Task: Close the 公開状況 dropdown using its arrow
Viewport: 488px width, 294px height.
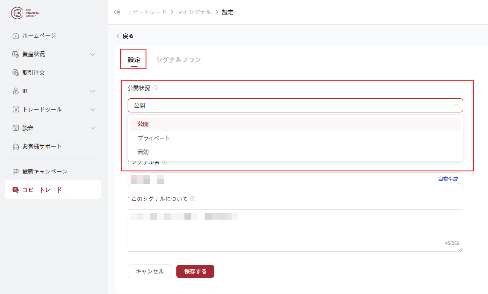Action: point(456,105)
